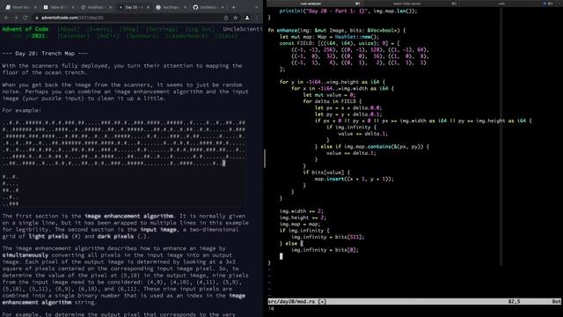The width and height of the screenshot is (563, 317).
Task: Open the [AoC++] link
Action: pyautogui.click(x=107, y=36)
